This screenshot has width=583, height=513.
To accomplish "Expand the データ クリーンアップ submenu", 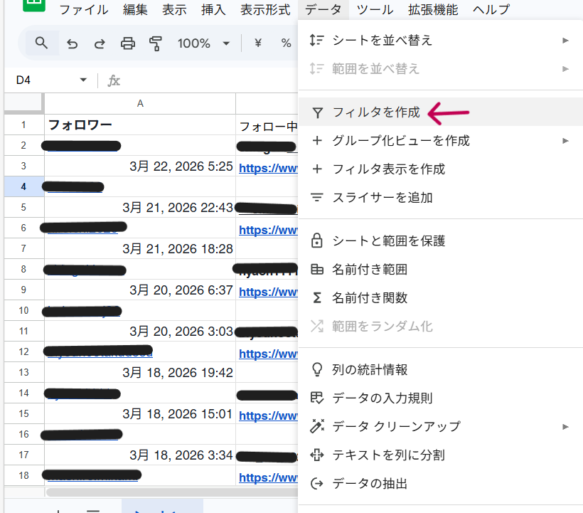I will tap(565, 426).
